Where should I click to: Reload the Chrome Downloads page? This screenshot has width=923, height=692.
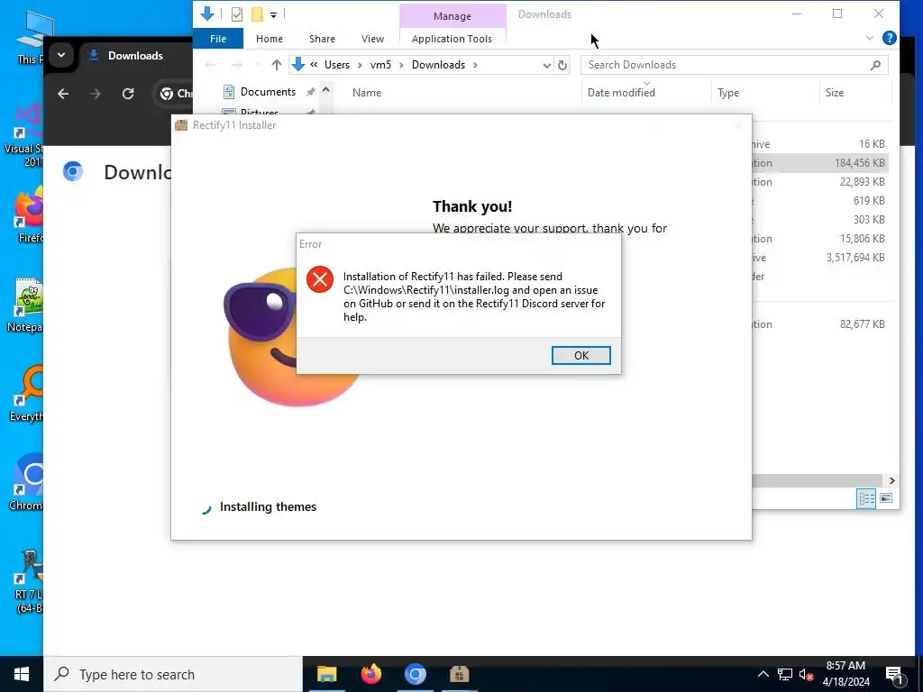pos(128,94)
